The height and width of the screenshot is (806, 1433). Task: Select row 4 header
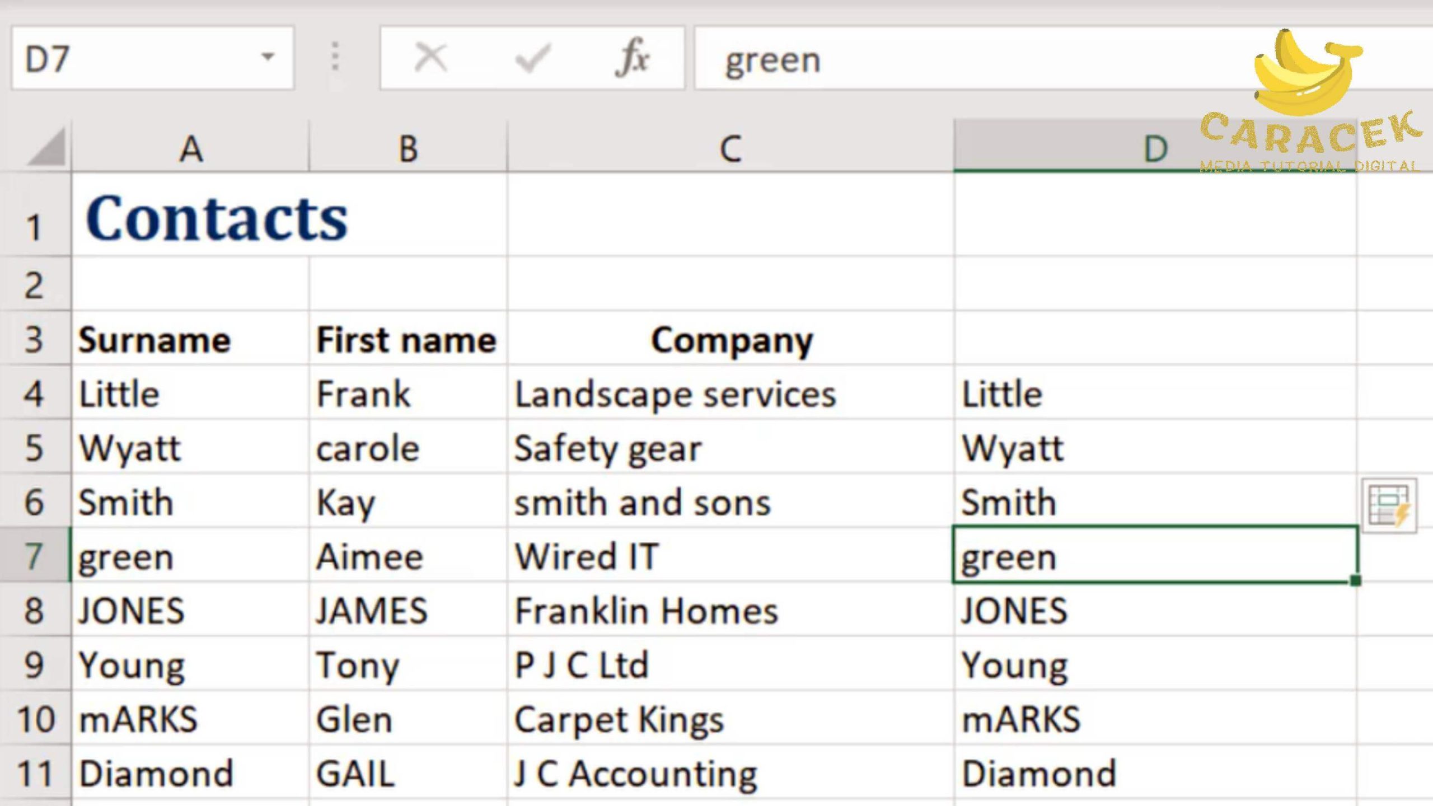(35, 392)
